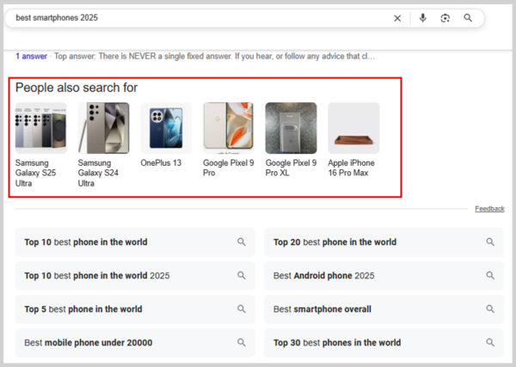Search 'Top 30 best phones in the world'
This screenshot has height=367, width=516.
tap(384, 343)
